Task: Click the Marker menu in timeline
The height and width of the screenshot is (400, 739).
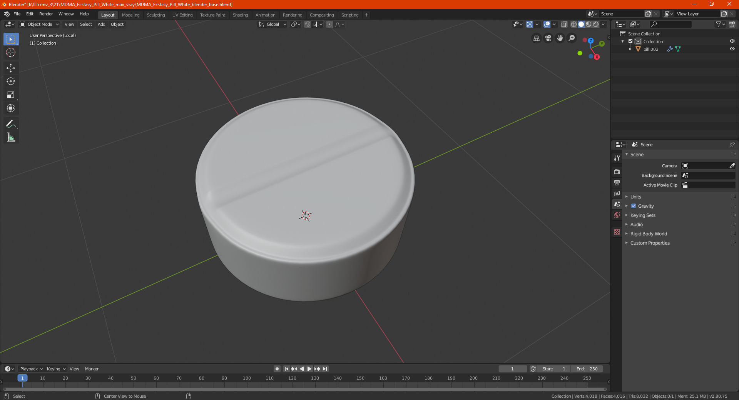Action: click(x=92, y=369)
